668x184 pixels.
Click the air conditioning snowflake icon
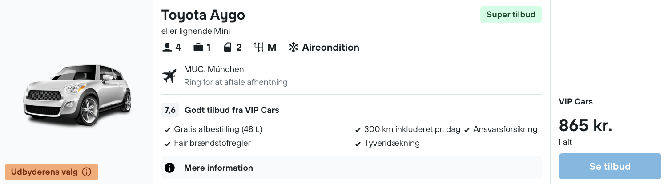[294, 48]
